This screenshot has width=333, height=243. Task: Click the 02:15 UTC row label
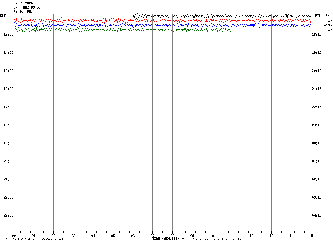(x=317, y=179)
